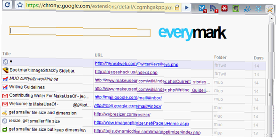The width and height of the screenshot is (276, 138).
Task: Open mail.google.com link in Contributing Writer row
Action: pos(128,98)
